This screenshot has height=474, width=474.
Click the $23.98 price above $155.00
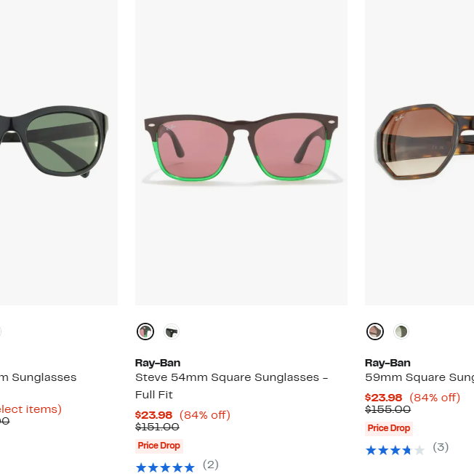[x=383, y=398]
